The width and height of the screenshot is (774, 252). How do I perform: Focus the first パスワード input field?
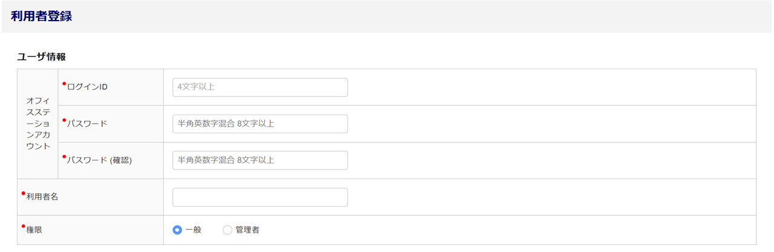tap(260, 124)
